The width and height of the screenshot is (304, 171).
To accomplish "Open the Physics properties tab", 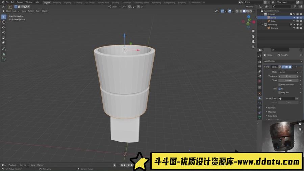I will [260, 108].
